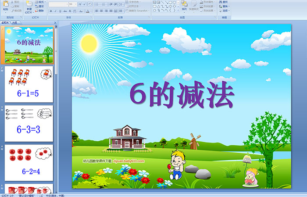Select the slide thumbnail showing 6-3=3
Viewport: 307px width, 197px height.
29,124
